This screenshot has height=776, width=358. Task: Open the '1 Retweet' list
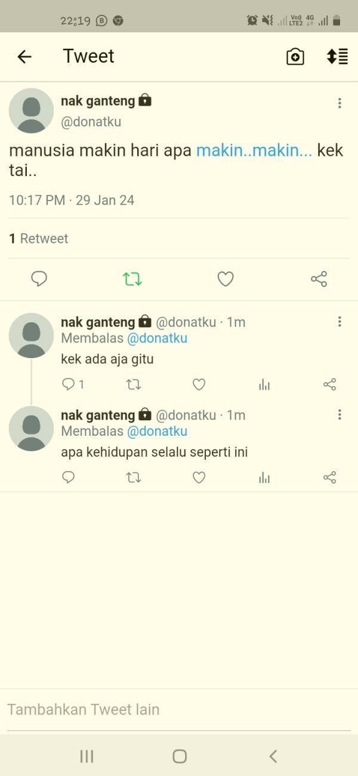(x=39, y=239)
